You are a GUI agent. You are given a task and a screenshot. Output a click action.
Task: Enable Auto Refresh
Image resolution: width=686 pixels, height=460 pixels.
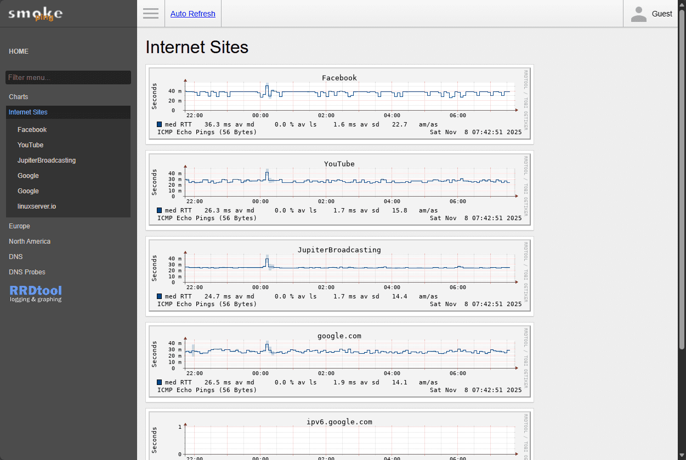coord(192,13)
